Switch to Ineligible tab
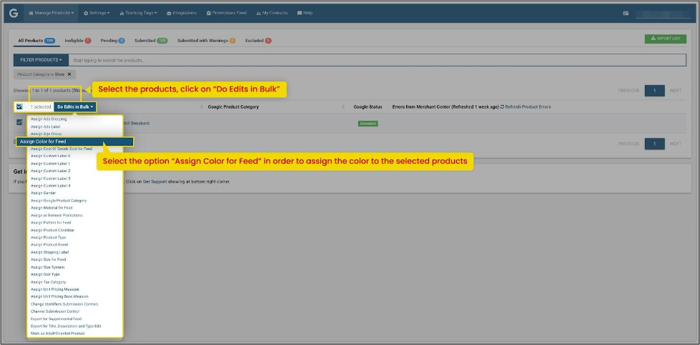Viewport: 700px width, 345px height. point(78,41)
